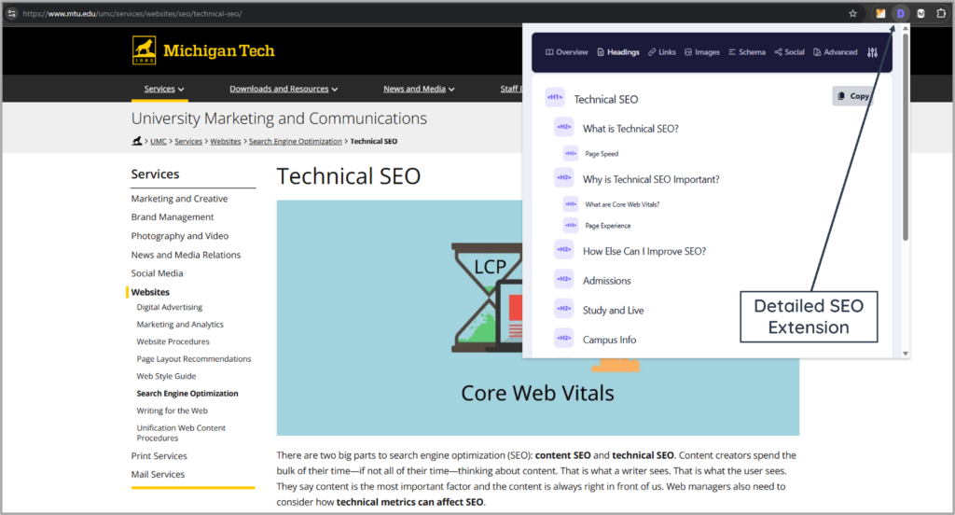Click the H2 badge beside Admissions

[564, 279]
